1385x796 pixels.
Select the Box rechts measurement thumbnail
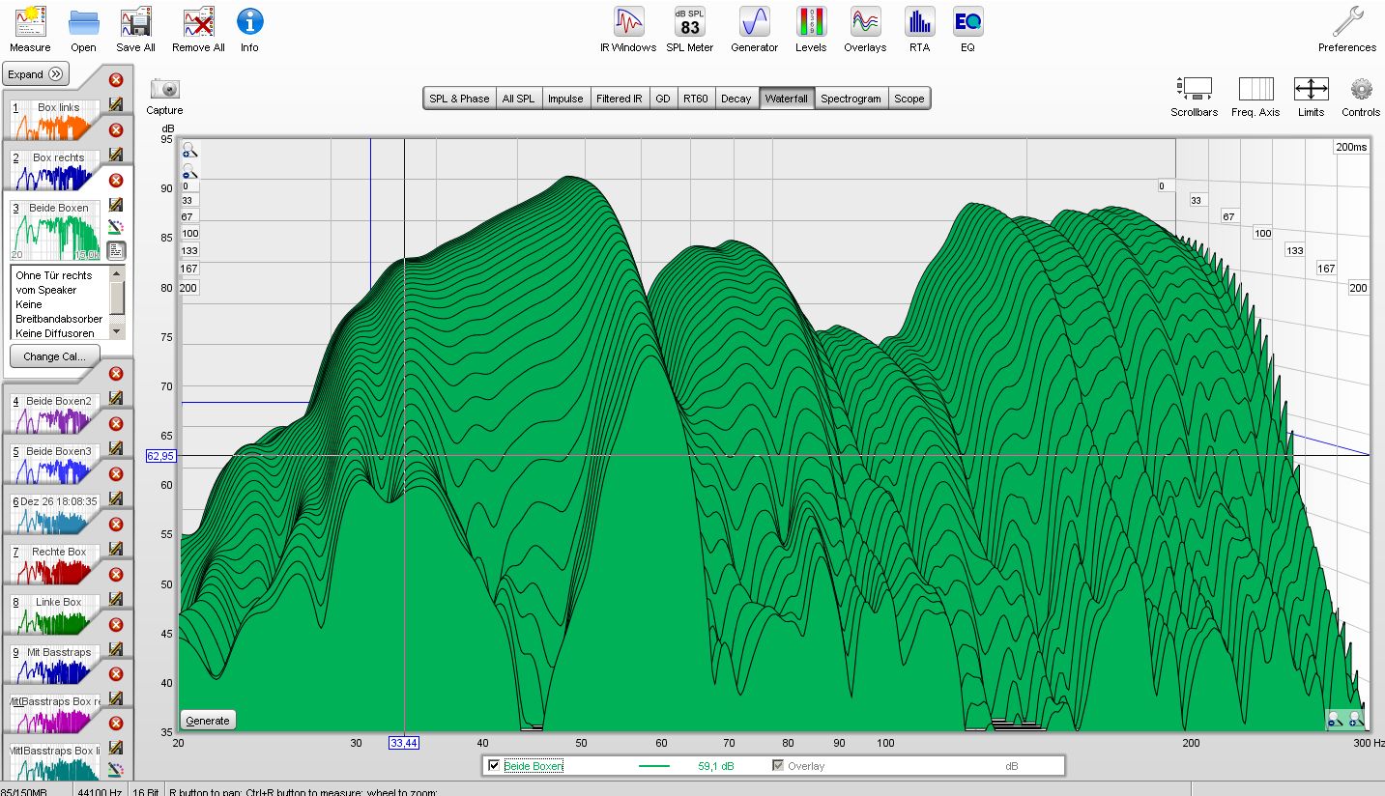click(x=55, y=170)
